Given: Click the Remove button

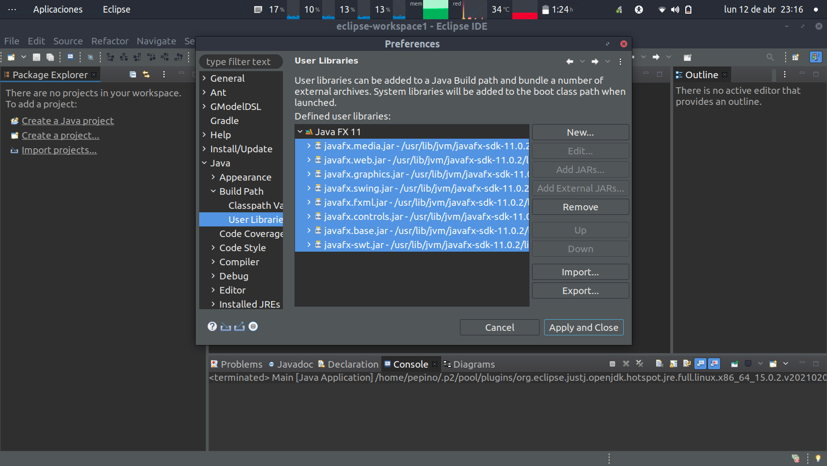Looking at the screenshot, I should pyautogui.click(x=580, y=207).
